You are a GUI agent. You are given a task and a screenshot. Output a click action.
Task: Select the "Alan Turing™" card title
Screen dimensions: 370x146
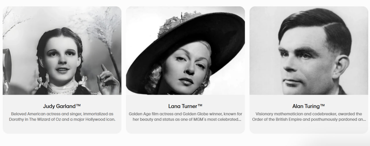309,106
